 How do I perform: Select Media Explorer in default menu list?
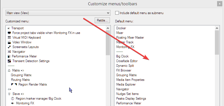[126, 84]
